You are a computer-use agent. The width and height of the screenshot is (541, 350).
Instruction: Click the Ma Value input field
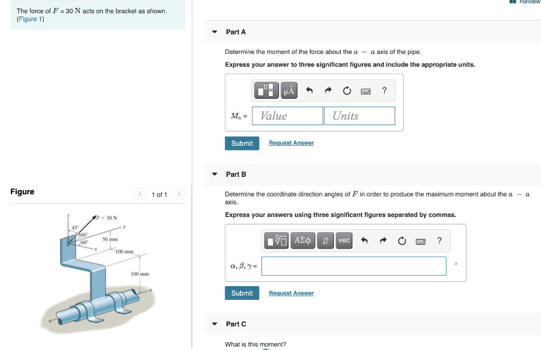point(287,116)
